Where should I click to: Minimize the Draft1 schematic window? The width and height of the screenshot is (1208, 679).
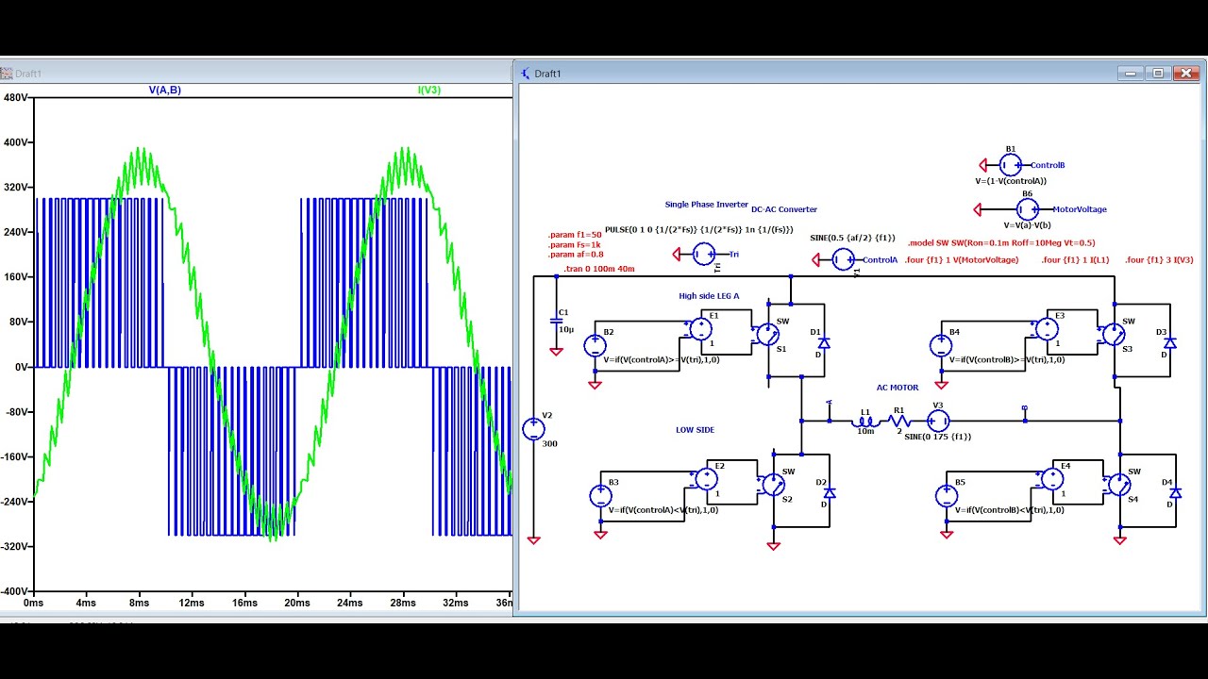[1132, 73]
